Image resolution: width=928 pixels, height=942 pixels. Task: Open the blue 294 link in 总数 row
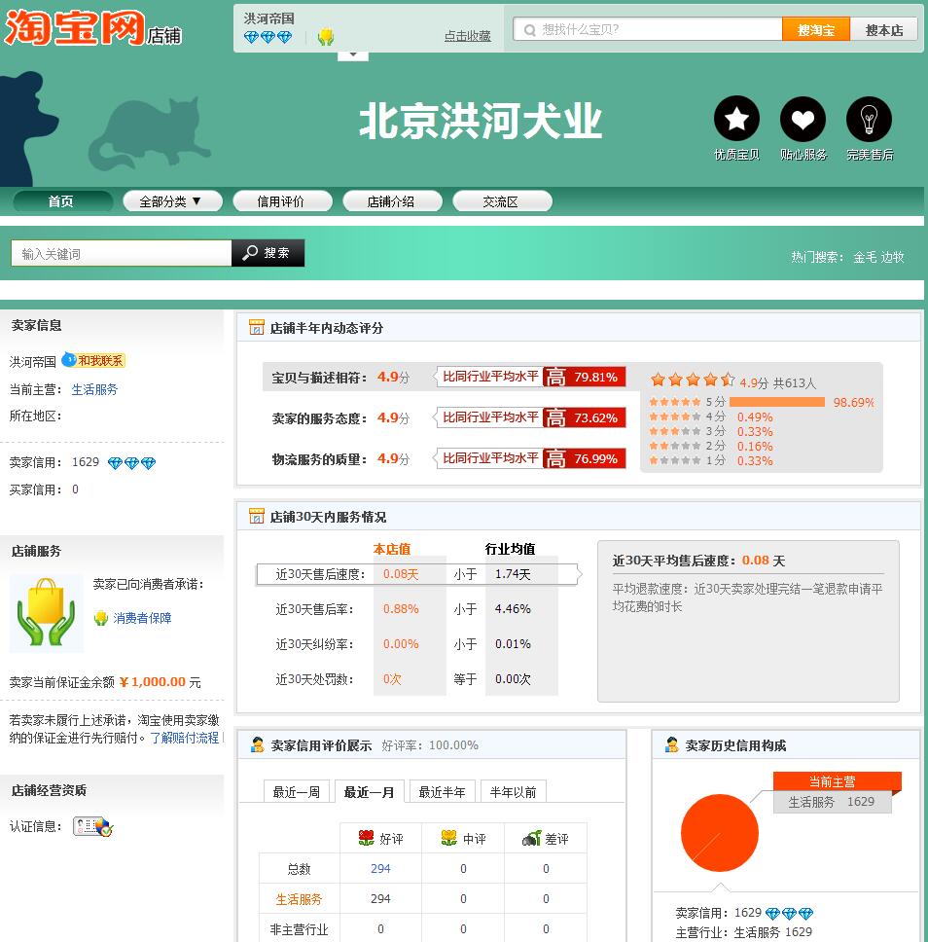(380, 868)
